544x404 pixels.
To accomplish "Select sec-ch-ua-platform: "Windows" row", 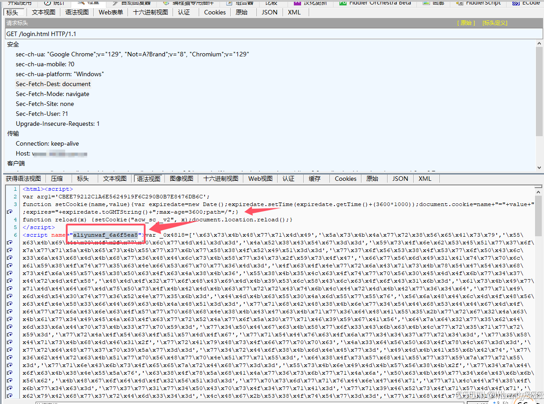I will (59, 74).
